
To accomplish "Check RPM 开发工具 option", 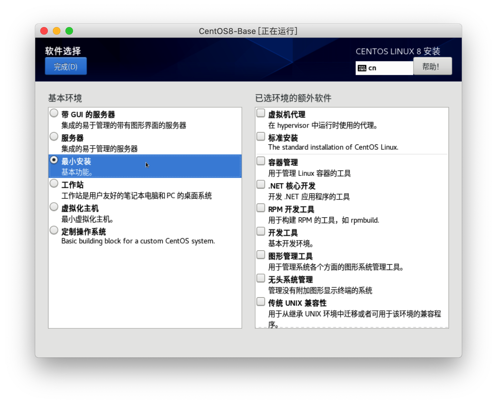I will pyautogui.click(x=261, y=208).
